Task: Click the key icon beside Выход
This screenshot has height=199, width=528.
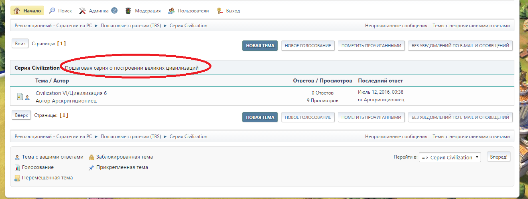Action: click(x=219, y=11)
